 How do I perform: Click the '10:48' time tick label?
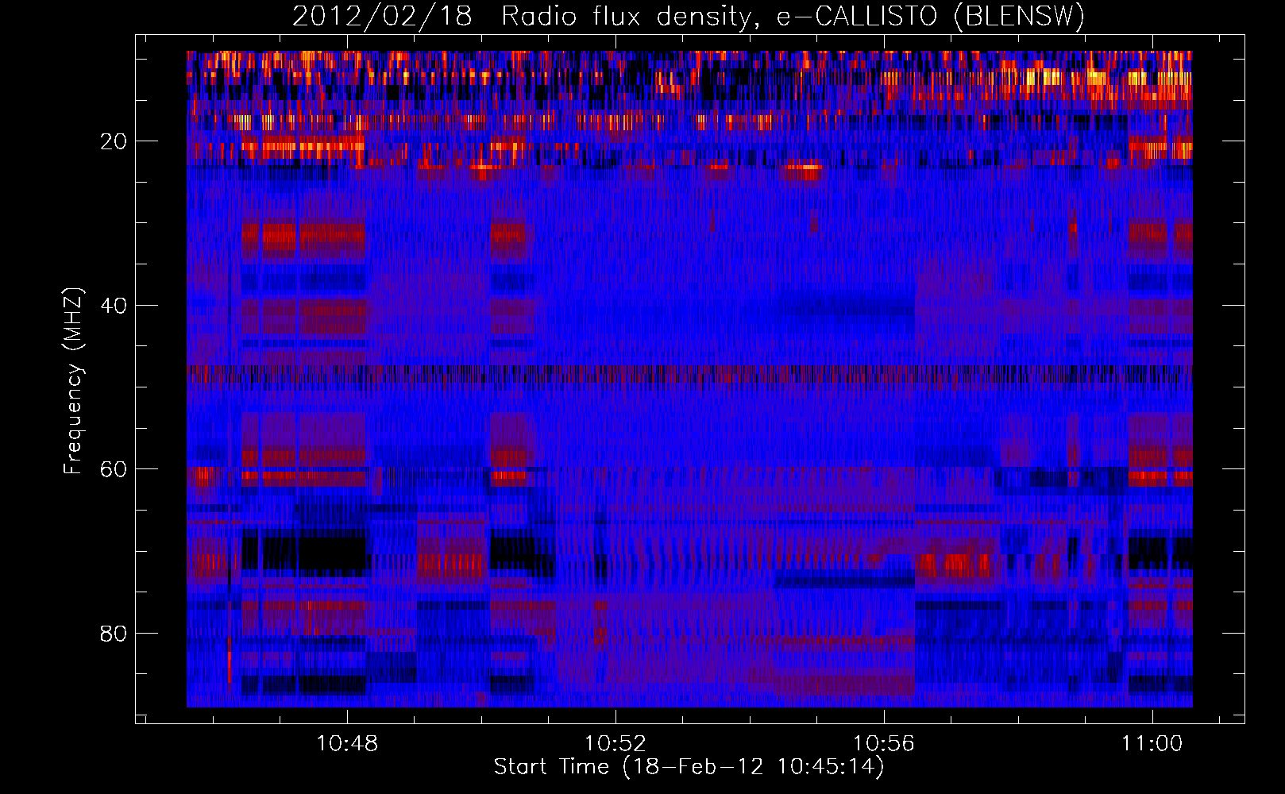[x=347, y=744]
